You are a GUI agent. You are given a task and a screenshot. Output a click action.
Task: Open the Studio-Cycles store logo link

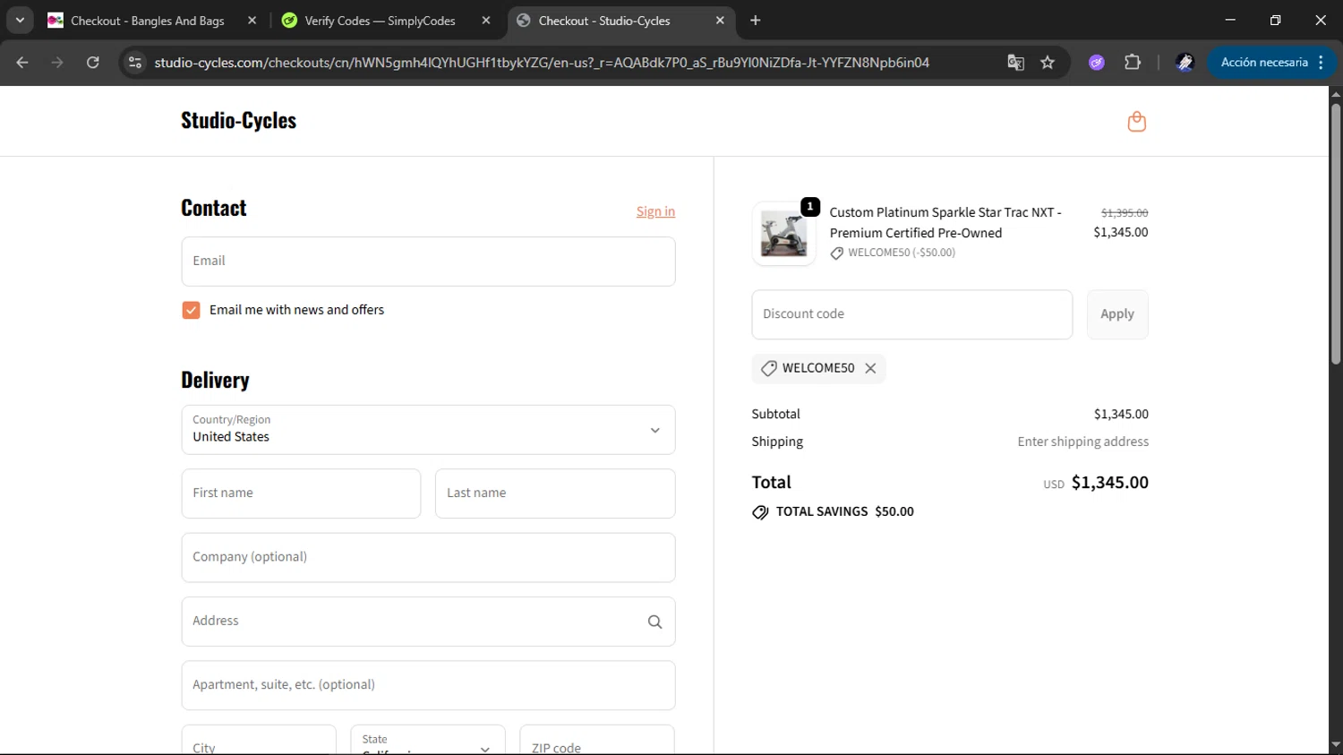point(238,121)
